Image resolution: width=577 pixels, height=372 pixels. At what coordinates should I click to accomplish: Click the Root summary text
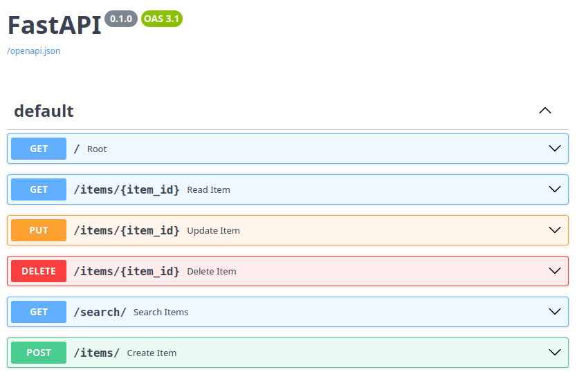(x=97, y=149)
